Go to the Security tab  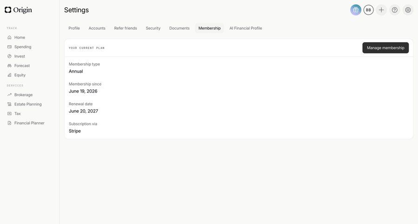pyautogui.click(x=153, y=28)
